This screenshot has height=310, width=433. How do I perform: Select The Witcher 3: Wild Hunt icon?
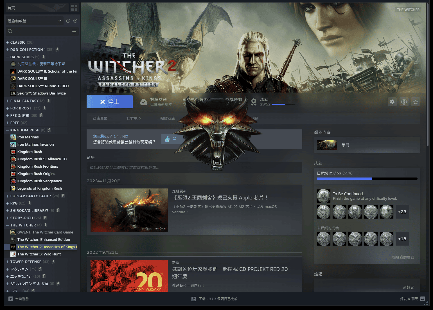point(13,254)
